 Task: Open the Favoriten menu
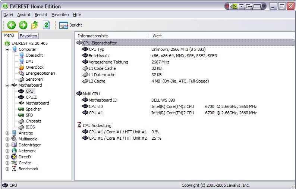[x=60, y=15]
